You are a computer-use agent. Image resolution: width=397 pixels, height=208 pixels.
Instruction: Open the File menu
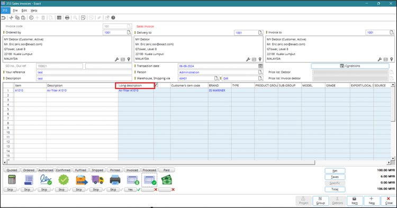(x=15, y=11)
